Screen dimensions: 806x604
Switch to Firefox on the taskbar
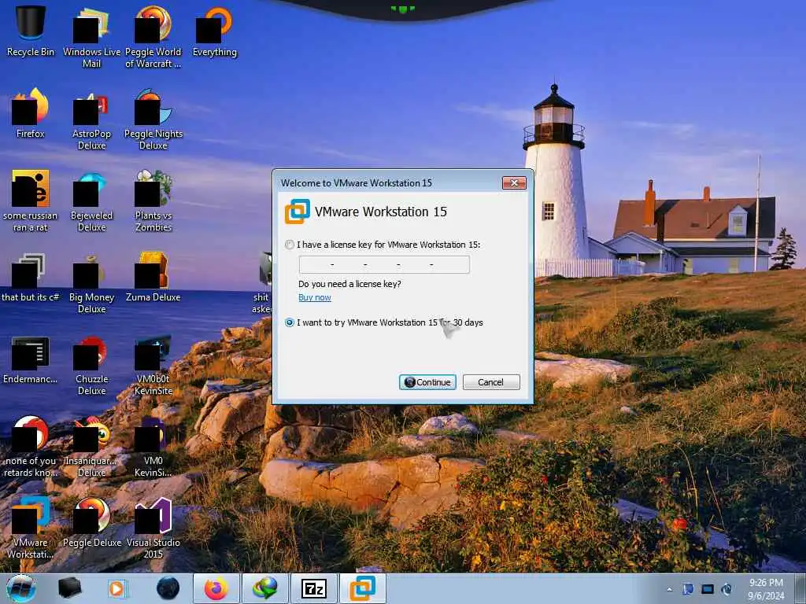[216, 588]
